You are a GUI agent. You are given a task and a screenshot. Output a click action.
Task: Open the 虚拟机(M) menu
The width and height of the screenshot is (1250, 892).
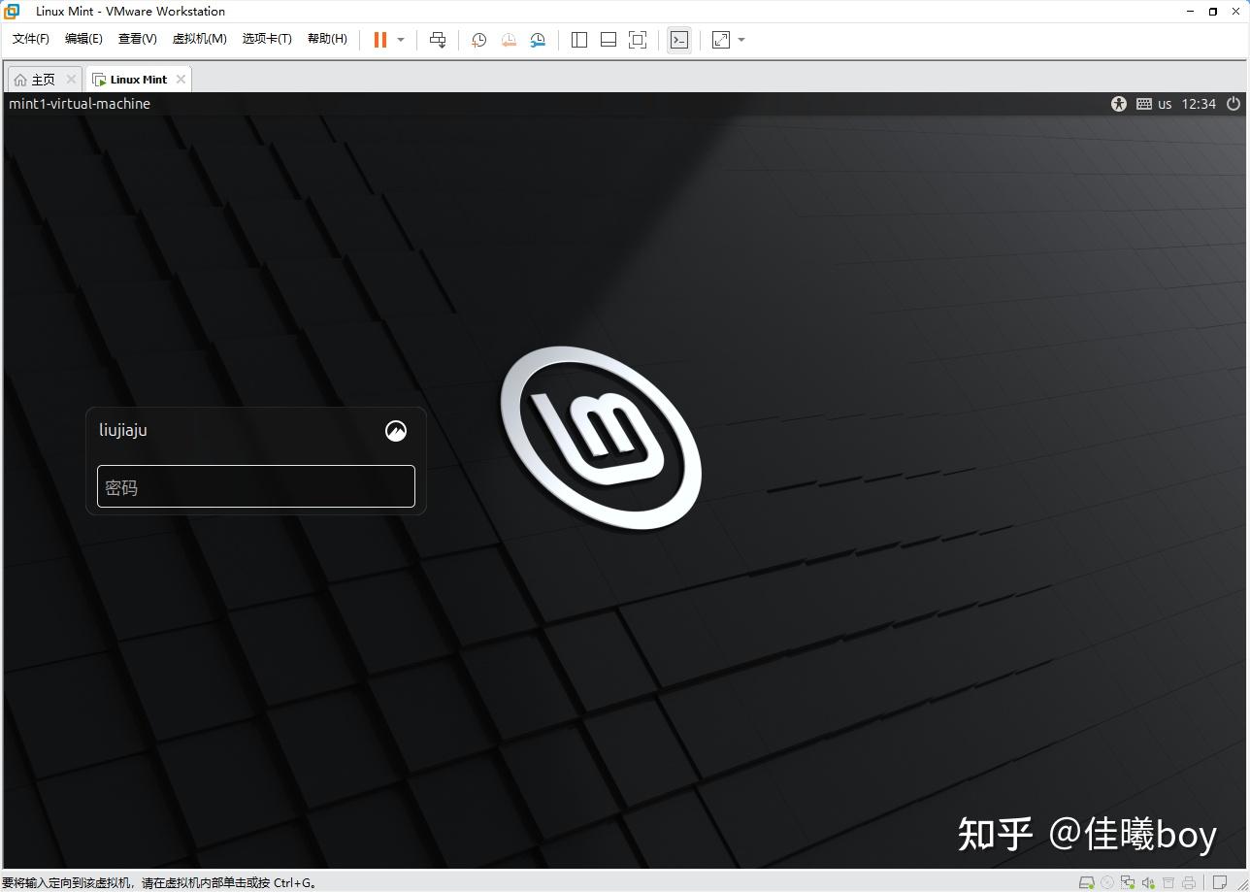click(199, 39)
